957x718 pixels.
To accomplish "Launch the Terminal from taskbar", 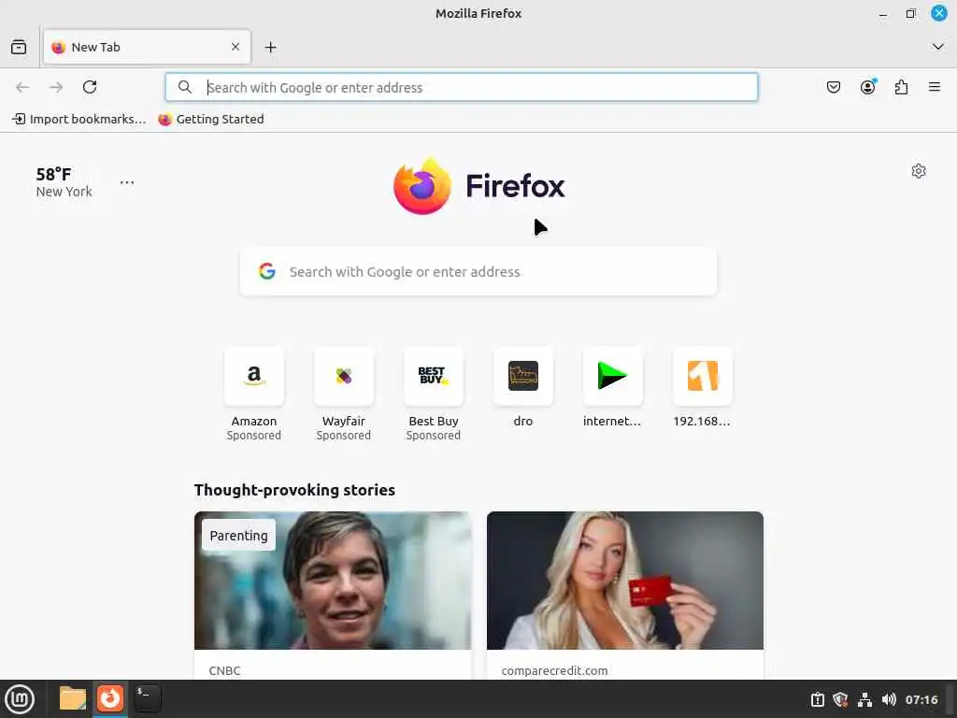I will tap(148, 698).
